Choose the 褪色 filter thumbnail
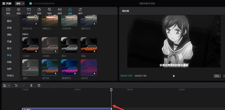The height and width of the screenshot is (110, 225). pos(30,68)
